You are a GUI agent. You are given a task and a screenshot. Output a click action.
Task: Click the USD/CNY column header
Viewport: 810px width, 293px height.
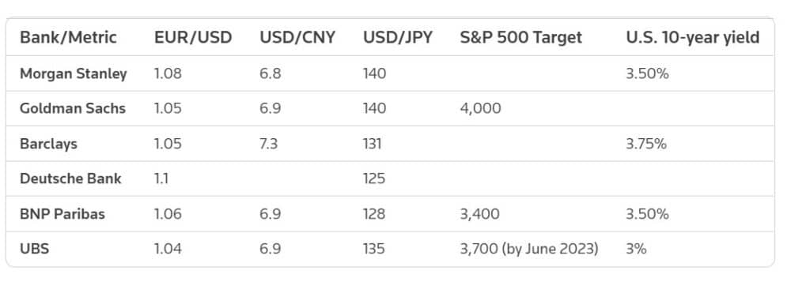(297, 38)
